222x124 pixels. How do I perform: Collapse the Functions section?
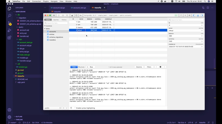[45, 26]
